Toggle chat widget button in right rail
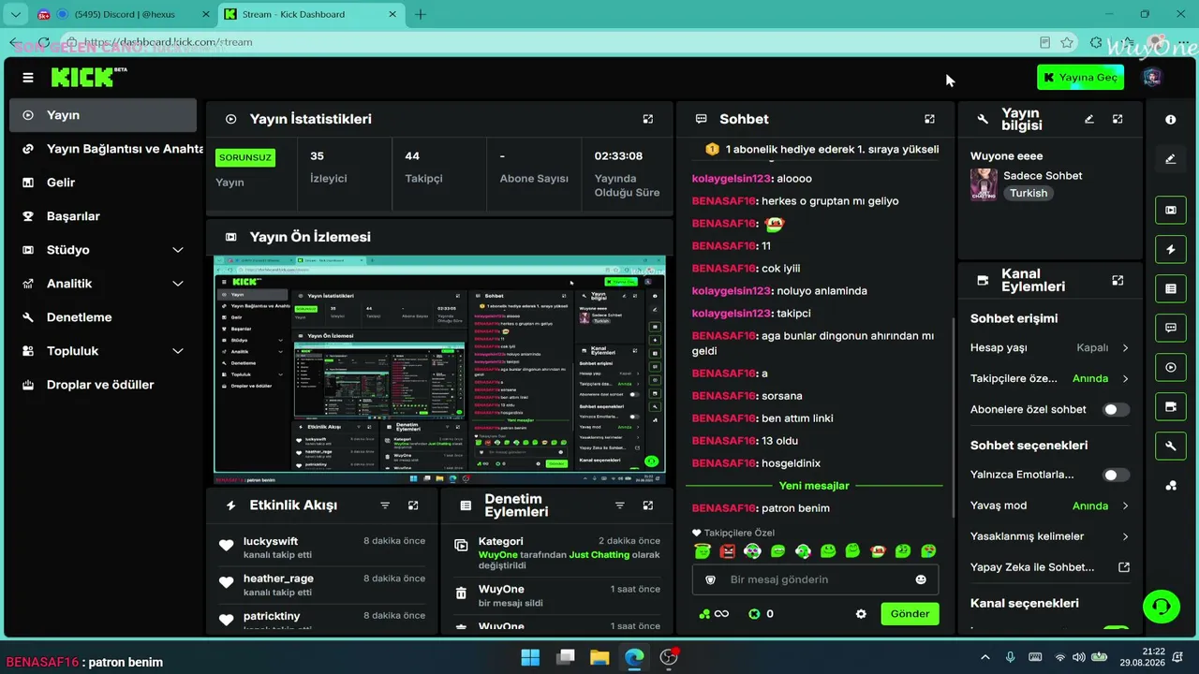This screenshot has height=674, width=1199. tap(1171, 329)
